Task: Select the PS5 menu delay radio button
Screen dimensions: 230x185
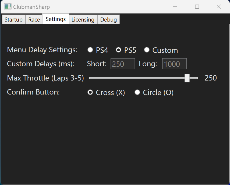Action: 119,50
